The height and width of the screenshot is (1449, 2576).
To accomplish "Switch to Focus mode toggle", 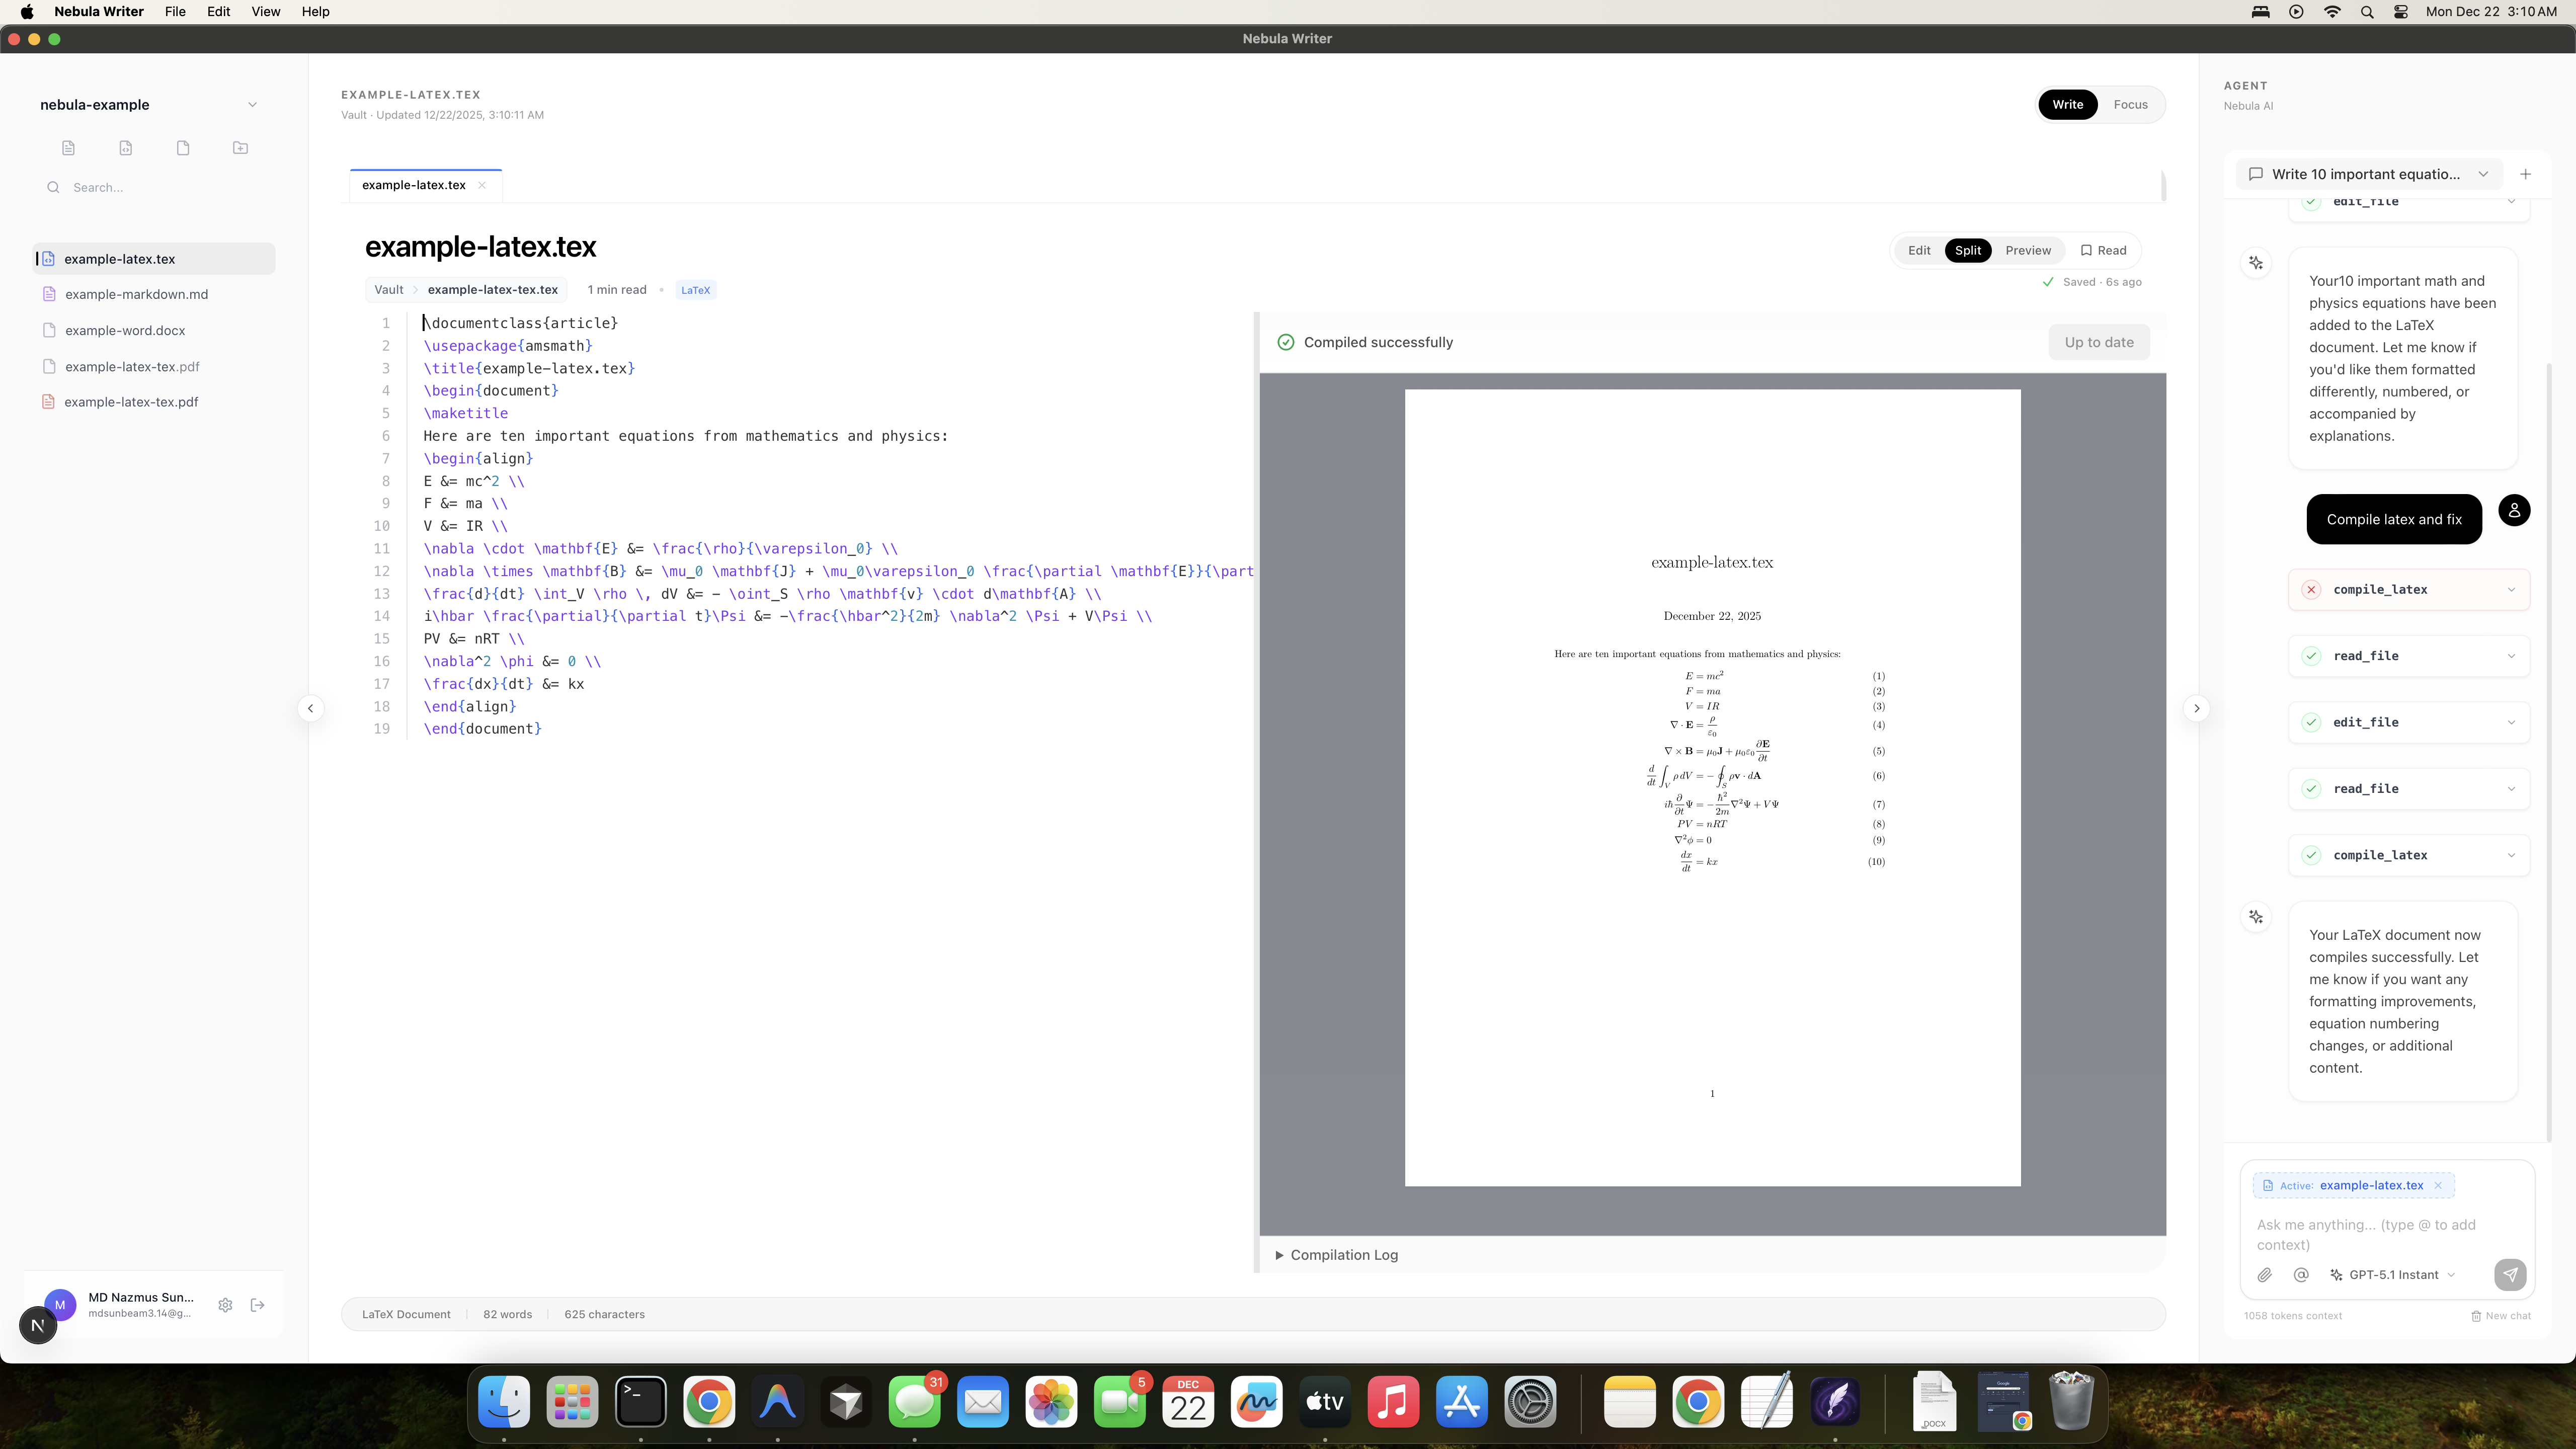I will click(2130, 105).
